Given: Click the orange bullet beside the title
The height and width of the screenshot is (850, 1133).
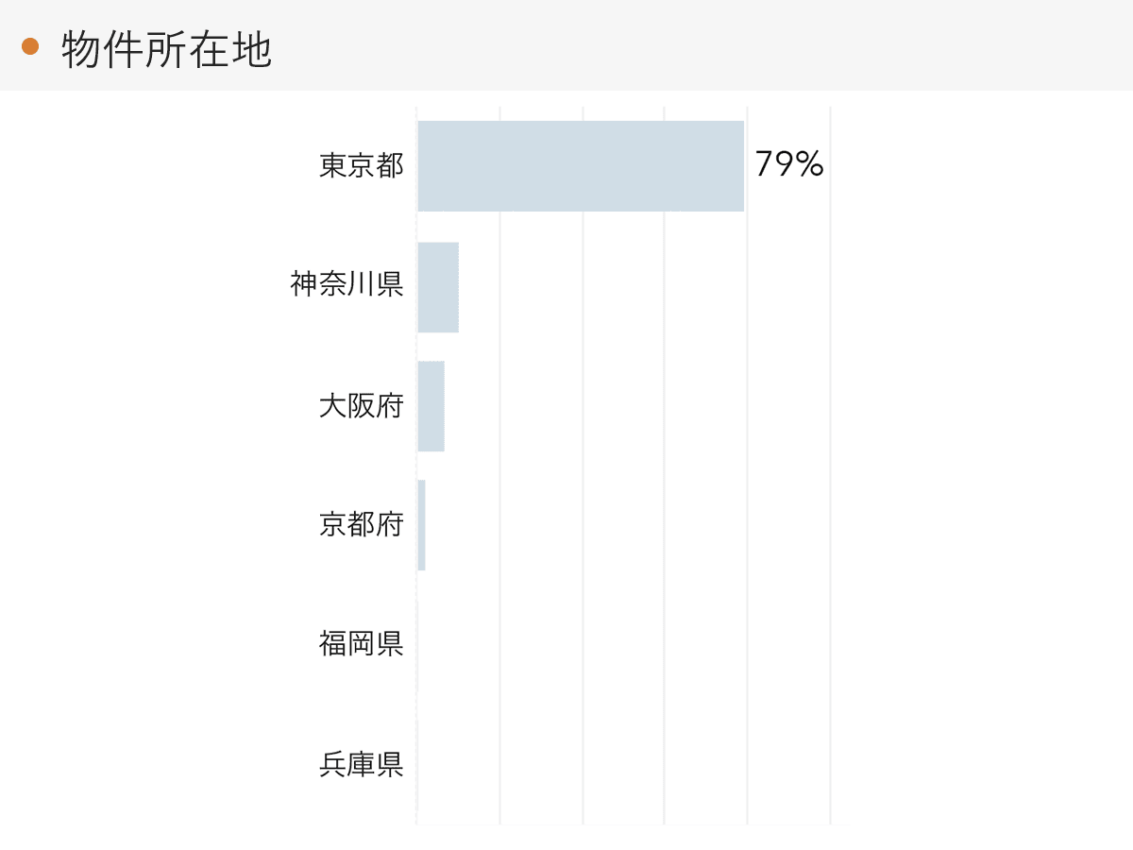Looking at the screenshot, I should coord(30,46).
